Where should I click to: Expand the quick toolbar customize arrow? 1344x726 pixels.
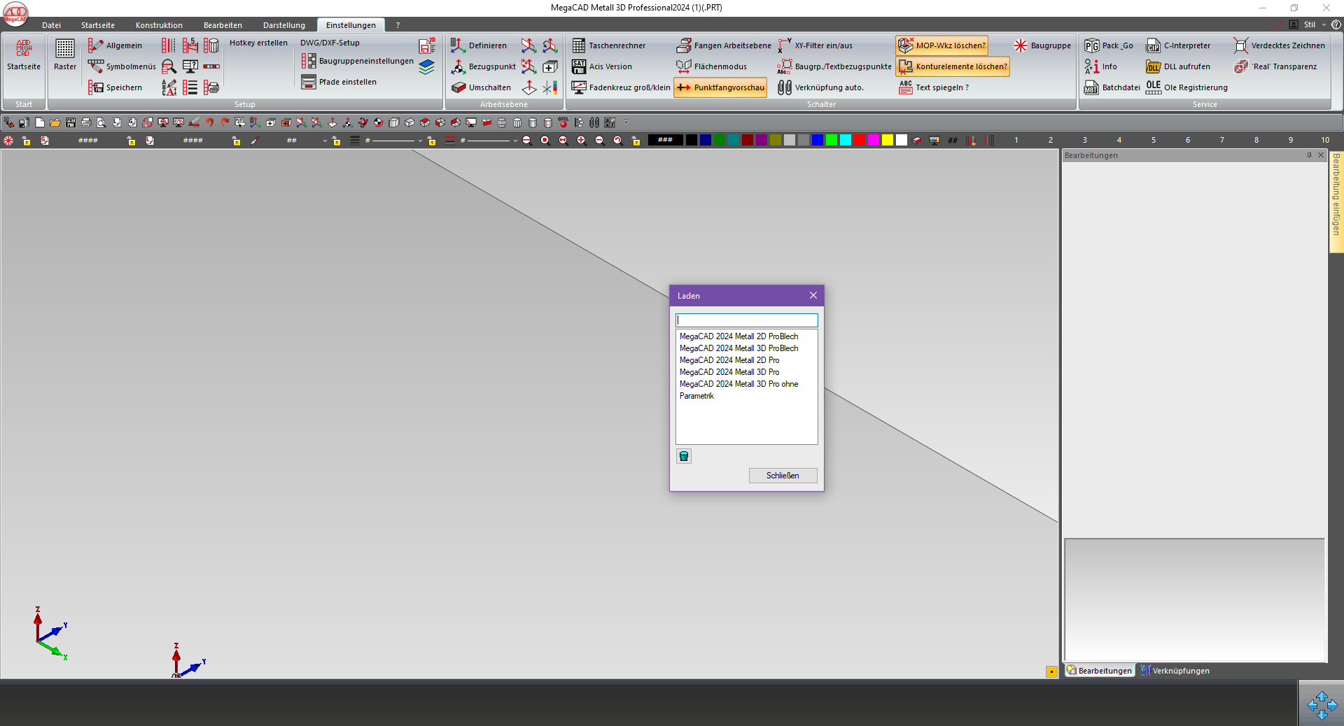[x=626, y=122]
